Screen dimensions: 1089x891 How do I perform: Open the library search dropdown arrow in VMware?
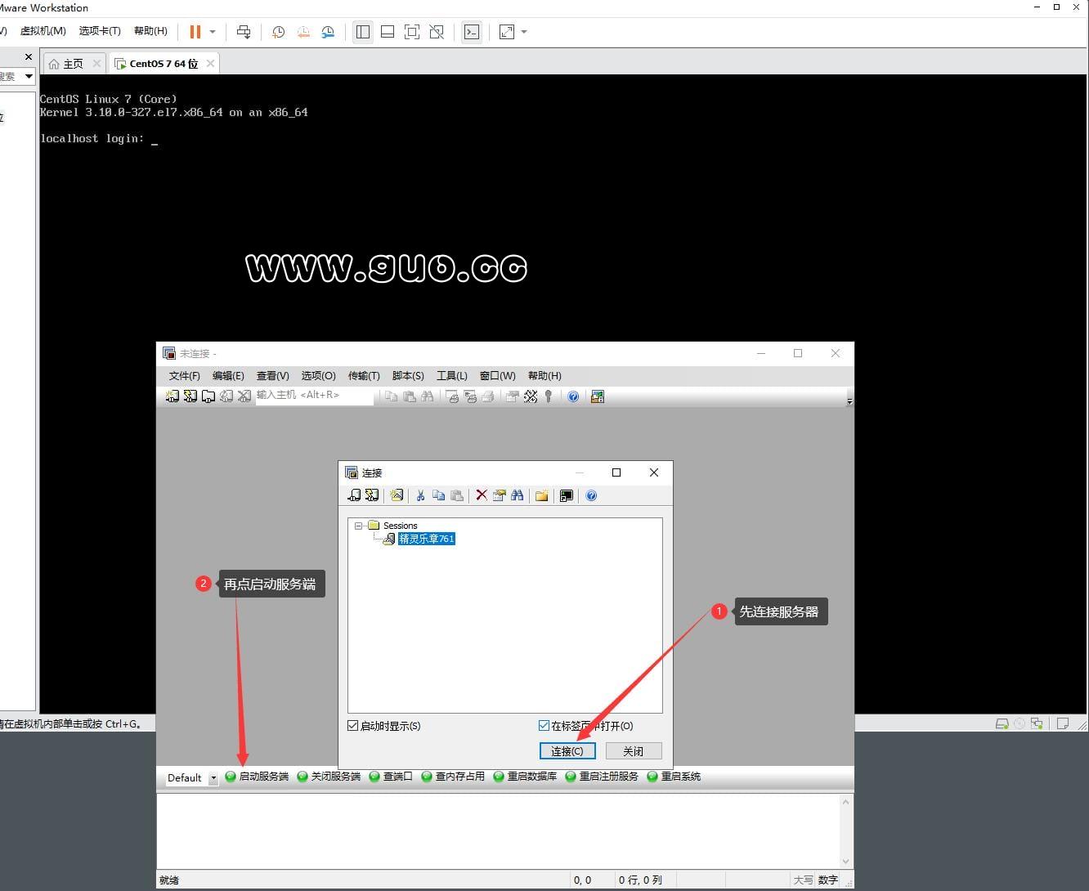(29, 76)
